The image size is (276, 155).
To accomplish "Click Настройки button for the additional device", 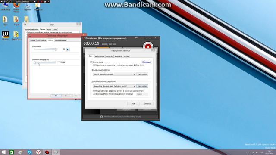I will pyautogui.click(x=142, y=86).
